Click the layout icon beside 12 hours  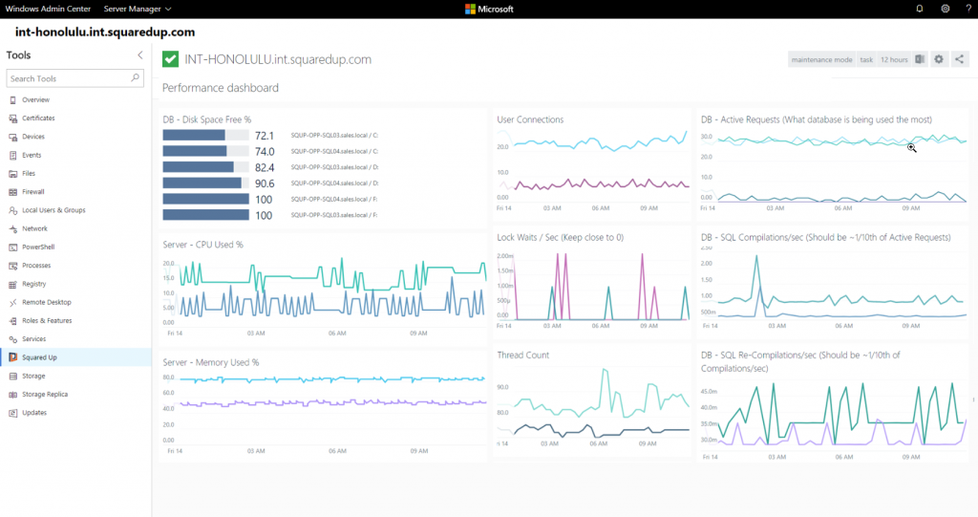point(920,59)
